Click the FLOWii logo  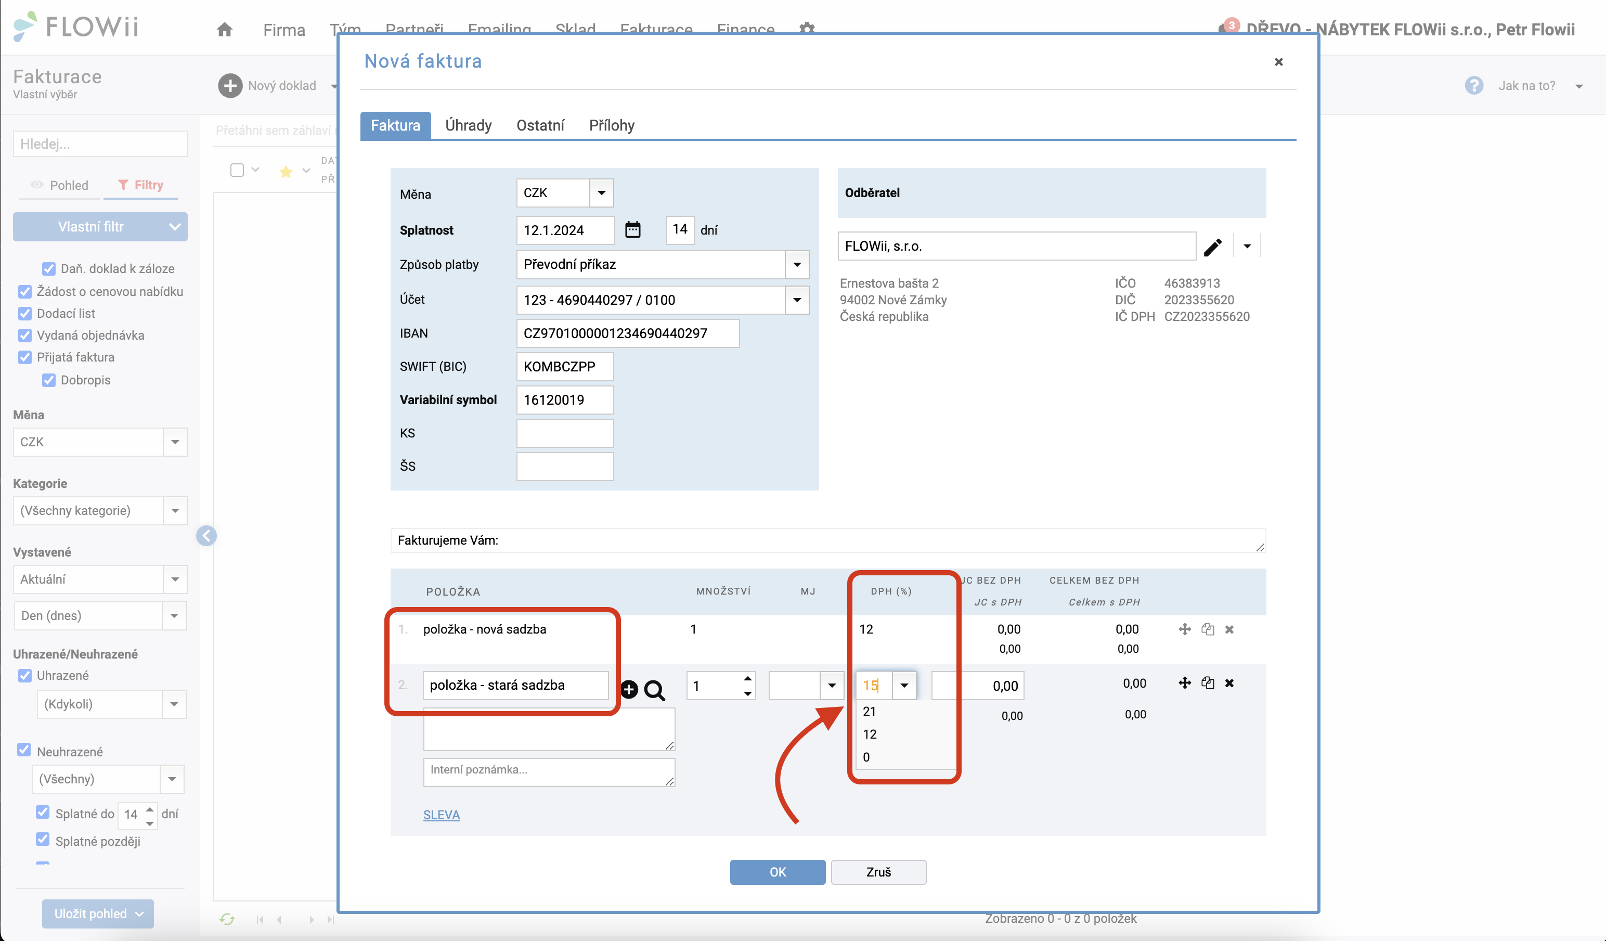[76, 27]
